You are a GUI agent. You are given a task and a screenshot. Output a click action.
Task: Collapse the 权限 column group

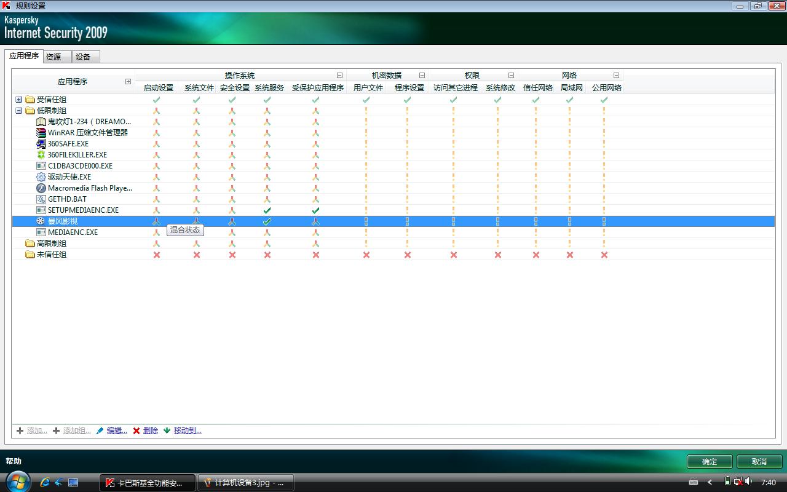pyautogui.click(x=511, y=76)
